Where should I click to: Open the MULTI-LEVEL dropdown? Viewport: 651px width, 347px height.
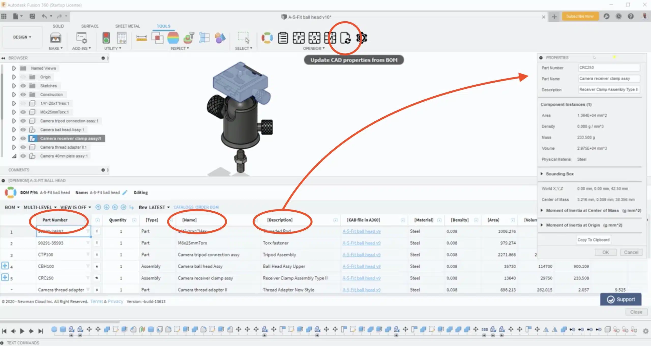point(40,207)
